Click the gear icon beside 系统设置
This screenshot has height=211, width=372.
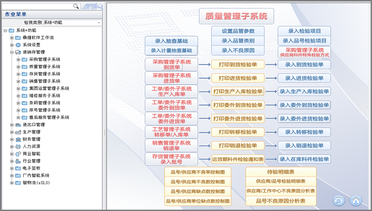click(18, 45)
